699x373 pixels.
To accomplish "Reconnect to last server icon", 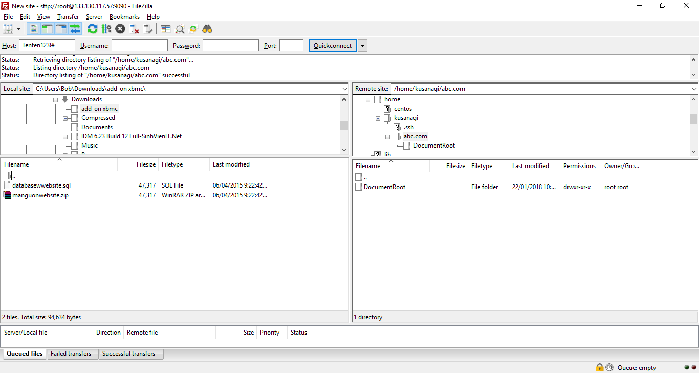I will click(x=148, y=29).
